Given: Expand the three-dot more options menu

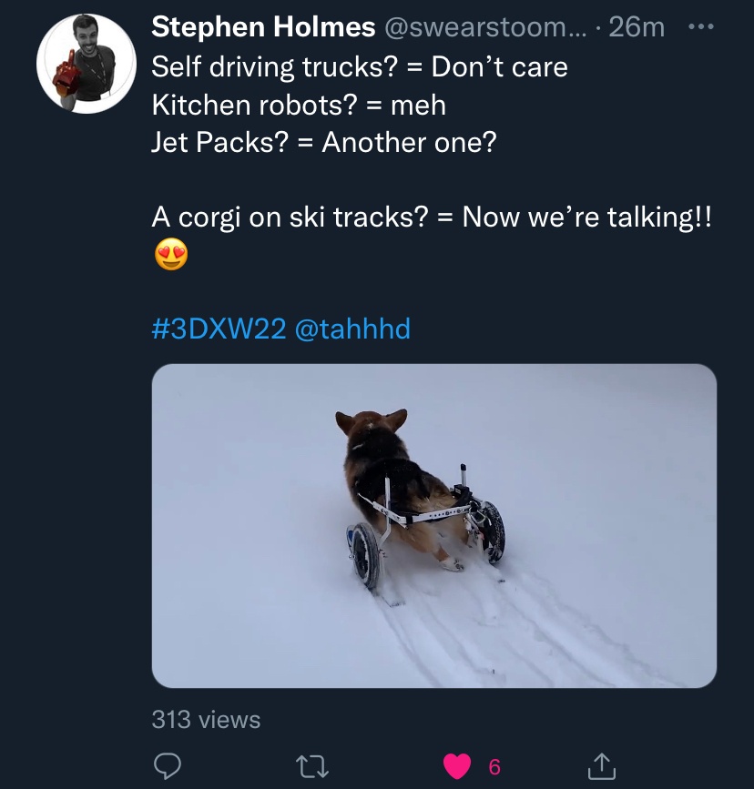Looking at the screenshot, I should point(698,27).
